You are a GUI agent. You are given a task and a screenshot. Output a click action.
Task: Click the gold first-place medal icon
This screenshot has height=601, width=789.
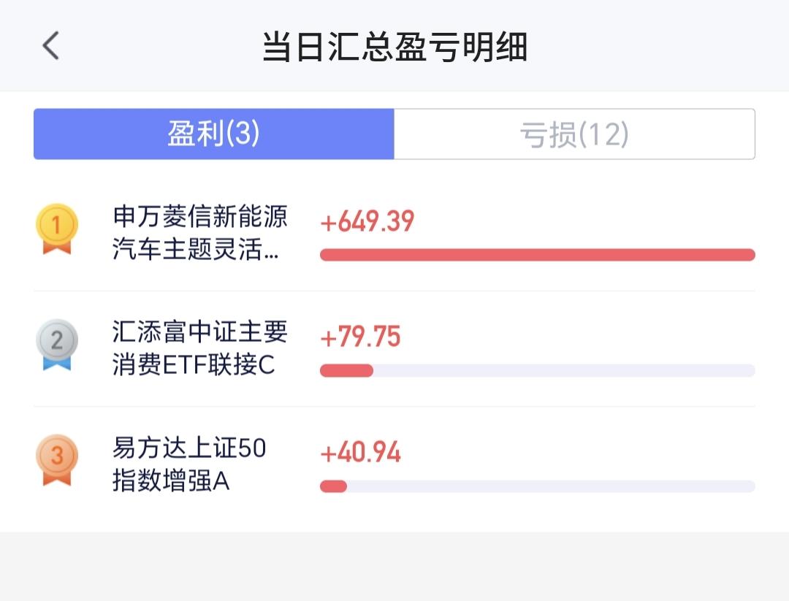pos(57,228)
